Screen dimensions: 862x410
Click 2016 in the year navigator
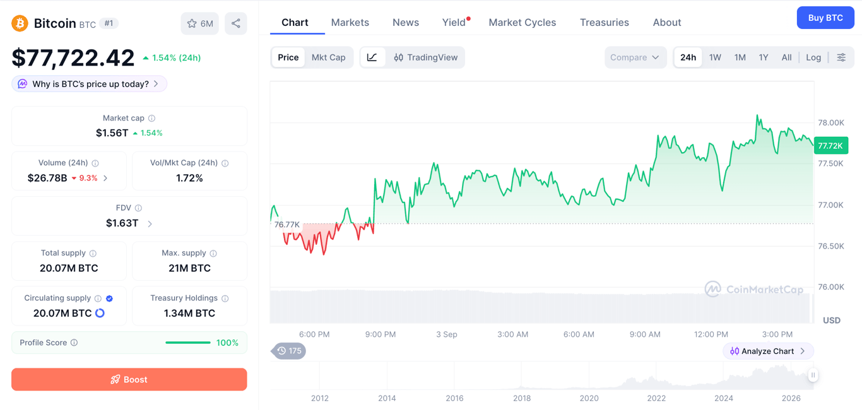coord(454,398)
